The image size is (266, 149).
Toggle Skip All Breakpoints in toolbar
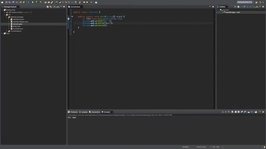coord(17,2)
